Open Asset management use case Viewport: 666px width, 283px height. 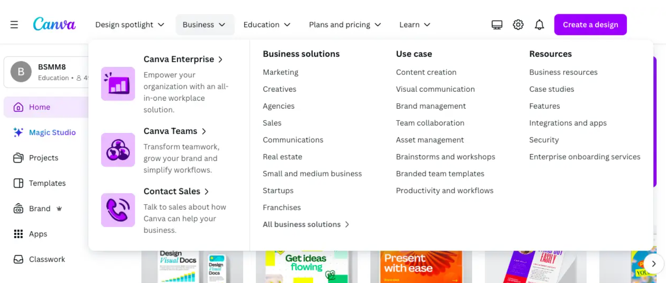(430, 140)
